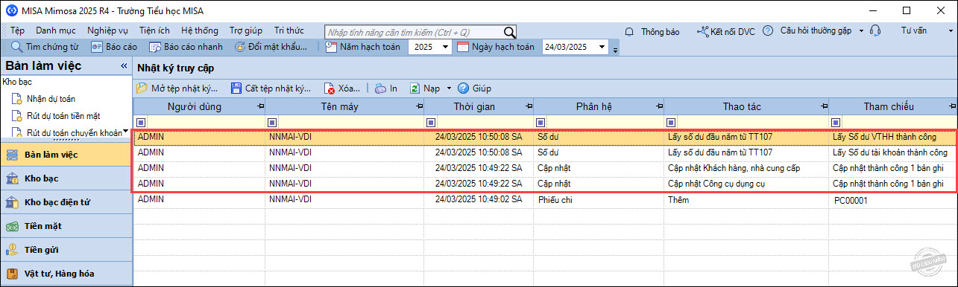Click the Tư vấn headset icon

(876, 31)
